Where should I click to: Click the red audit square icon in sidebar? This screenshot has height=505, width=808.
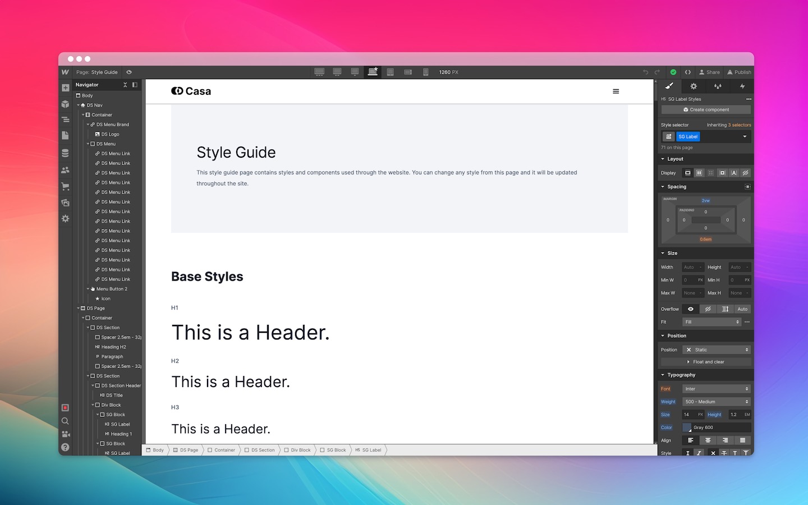pyautogui.click(x=65, y=407)
